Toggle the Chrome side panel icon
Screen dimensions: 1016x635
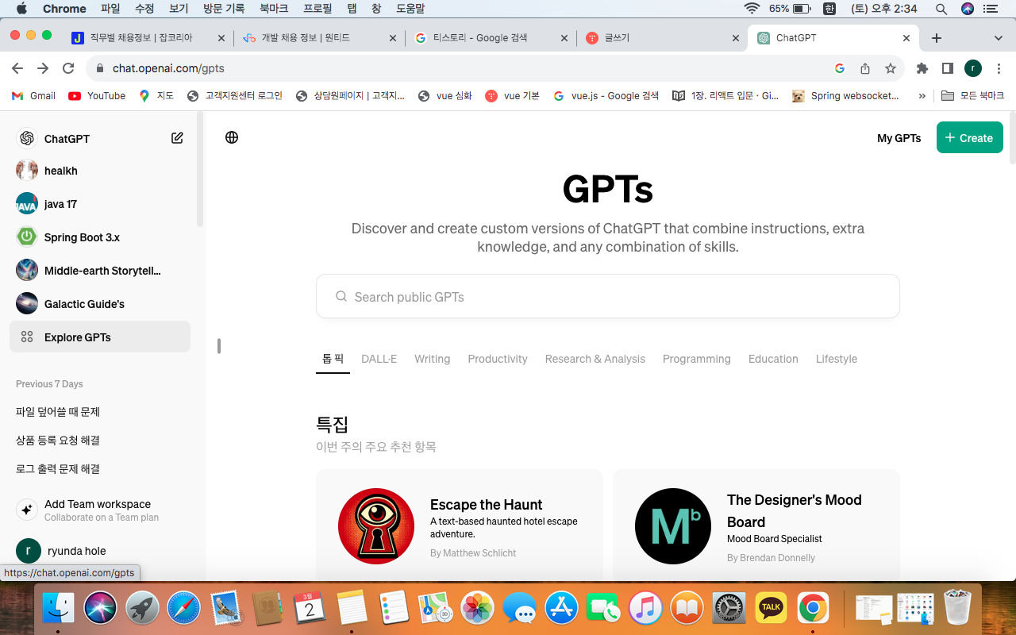tap(947, 68)
